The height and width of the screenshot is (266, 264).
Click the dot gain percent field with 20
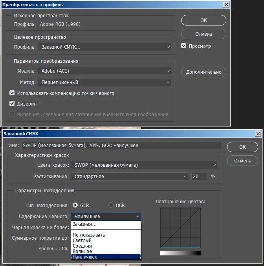[x=199, y=177]
